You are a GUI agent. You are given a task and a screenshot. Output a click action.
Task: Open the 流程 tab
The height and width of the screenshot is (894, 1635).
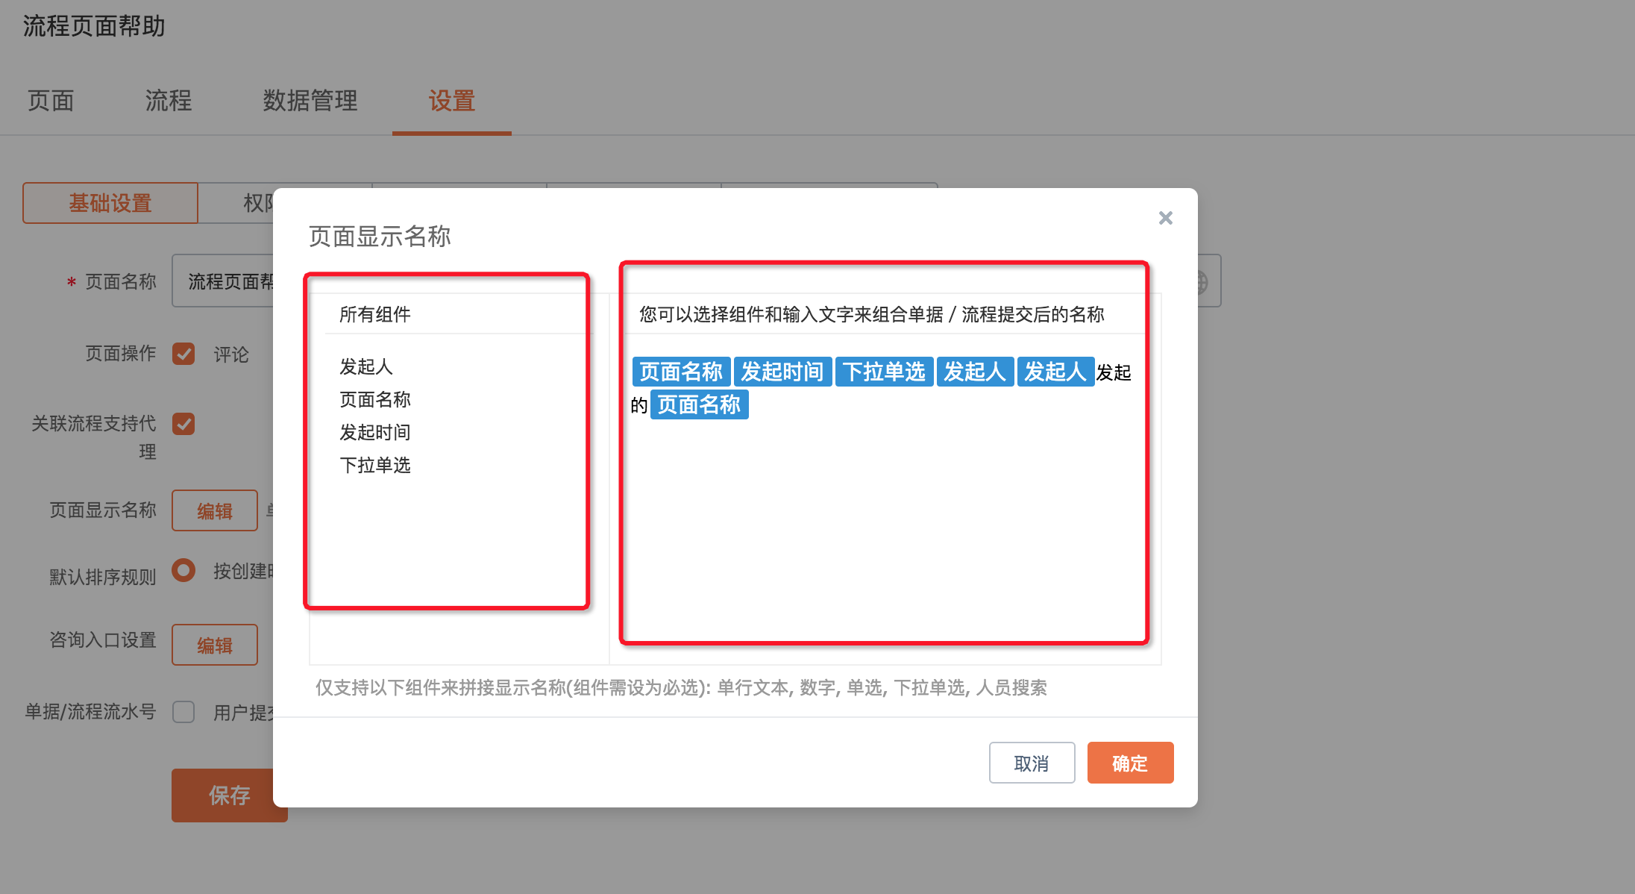coord(169,101)
